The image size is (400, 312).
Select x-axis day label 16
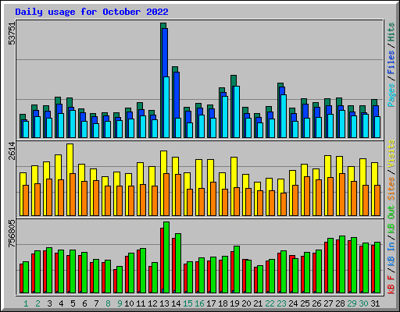[199, 303]
